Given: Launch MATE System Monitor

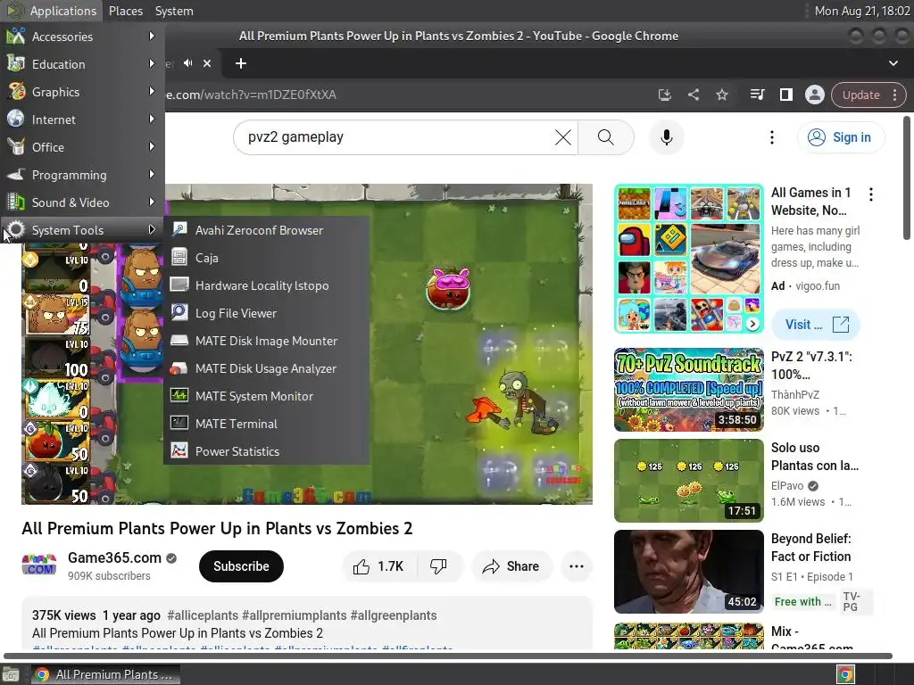Looking at the screenshot, I should point(266,396).
